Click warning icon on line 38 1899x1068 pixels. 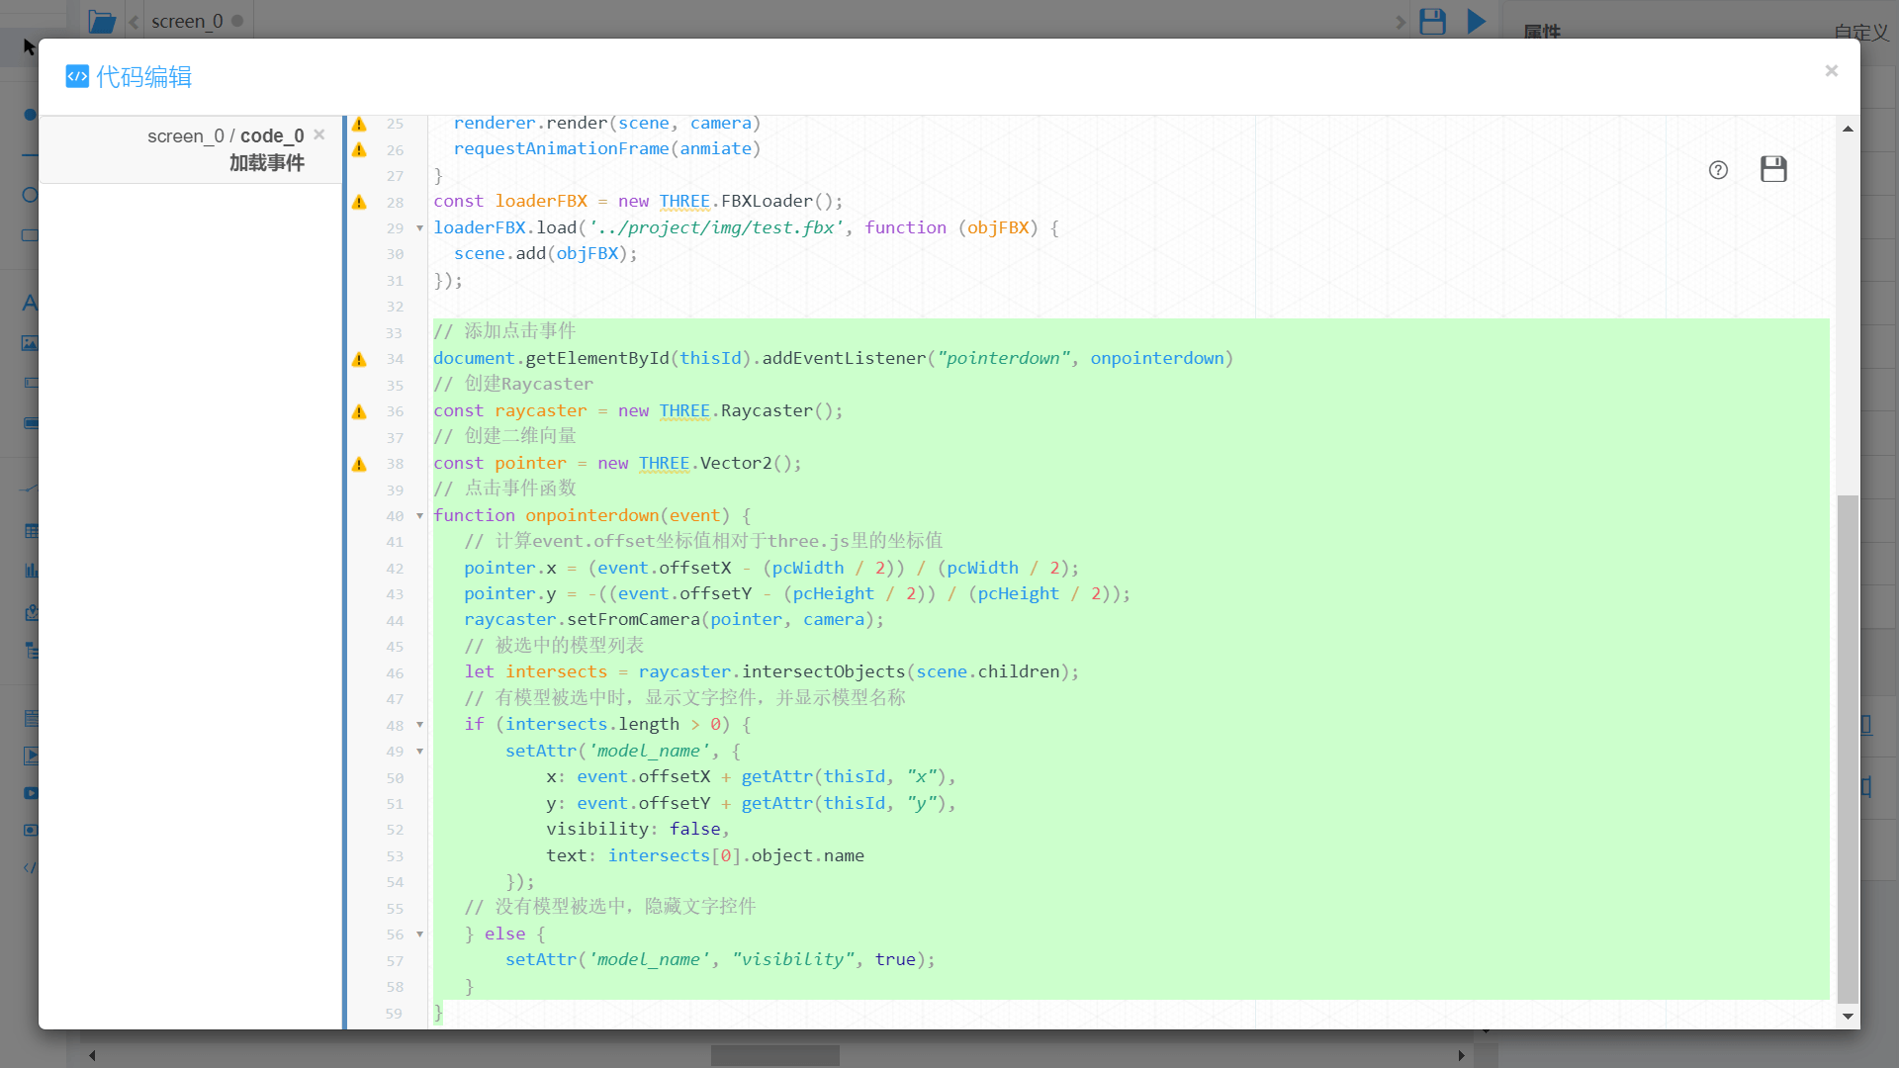click(x=359, y=464)
